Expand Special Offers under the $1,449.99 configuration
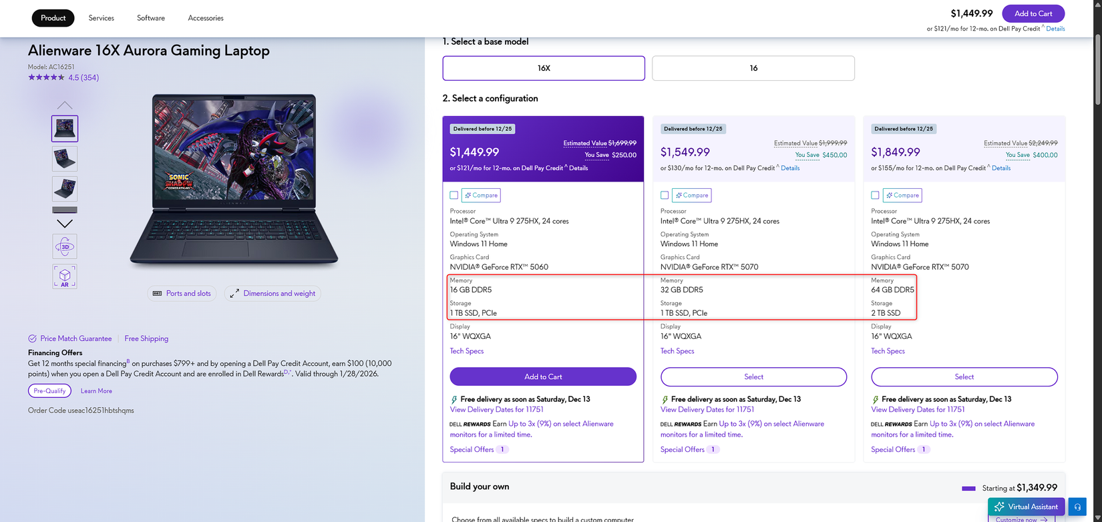The height and width of the screenshot is (522, 1102). [479, 449]
